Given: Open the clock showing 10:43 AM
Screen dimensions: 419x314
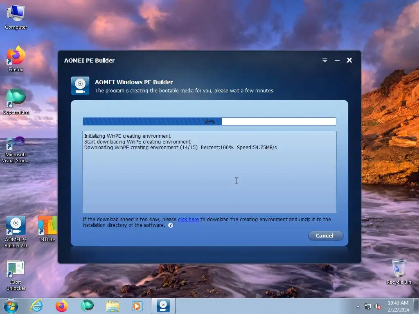Looking at the screenshot, I should (x=398, y=306).
